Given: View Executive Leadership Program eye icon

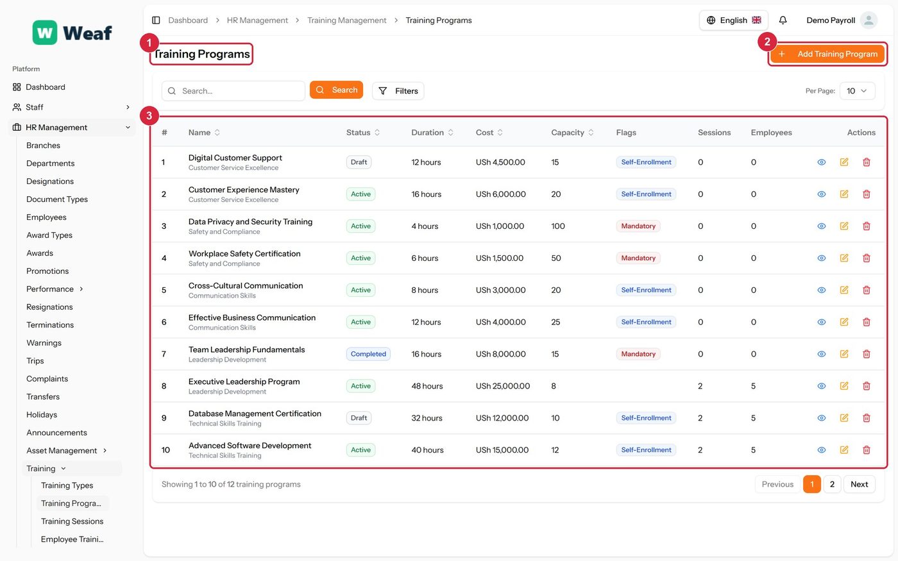Looking at the screenshot, I should pyautogui.click(x=822, y=386).
